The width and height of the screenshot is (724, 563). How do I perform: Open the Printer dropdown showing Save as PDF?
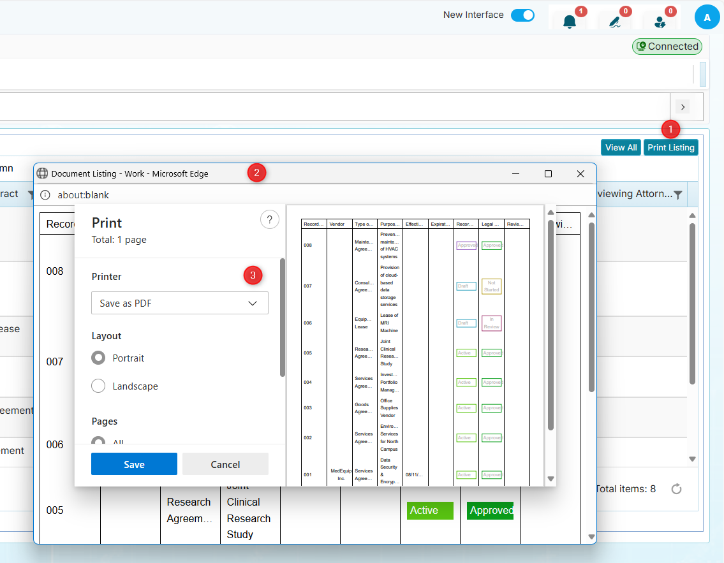pyautogui.click(x=180, y=303)
